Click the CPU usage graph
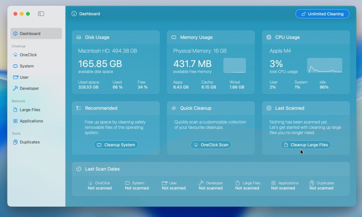The height and width of the screenshot is (217, 362). 324,66
